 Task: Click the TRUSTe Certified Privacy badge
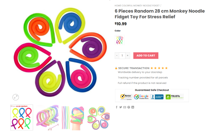(x=174, y=97)
